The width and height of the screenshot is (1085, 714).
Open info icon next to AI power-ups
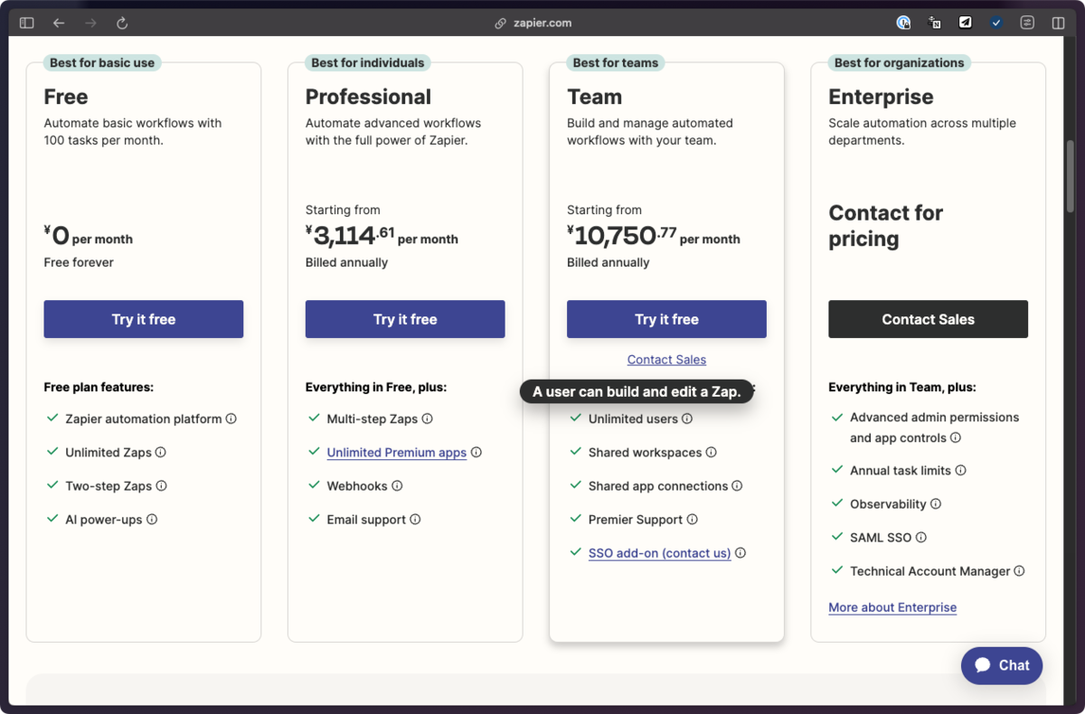152,519
